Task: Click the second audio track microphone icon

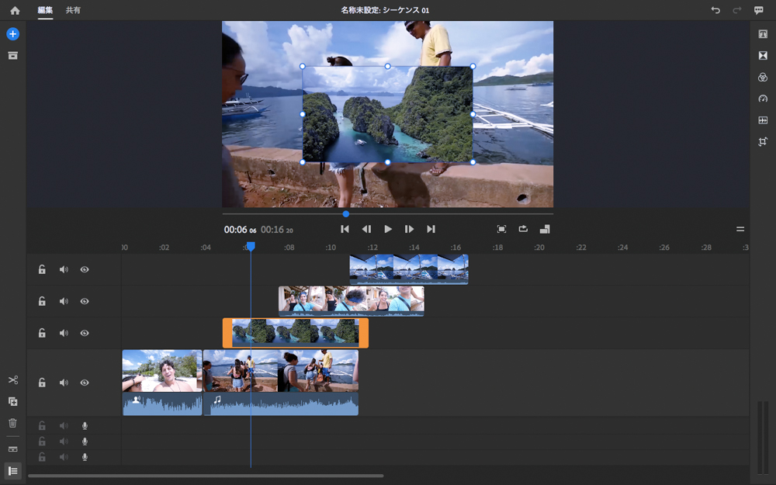Action: [85, 442]
